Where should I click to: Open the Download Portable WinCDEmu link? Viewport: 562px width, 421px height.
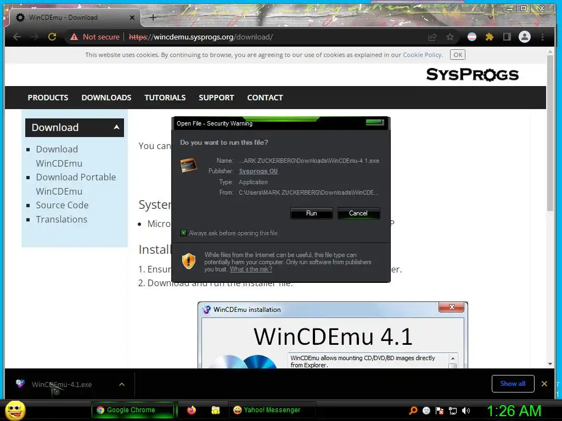click(x=76, y=184)
